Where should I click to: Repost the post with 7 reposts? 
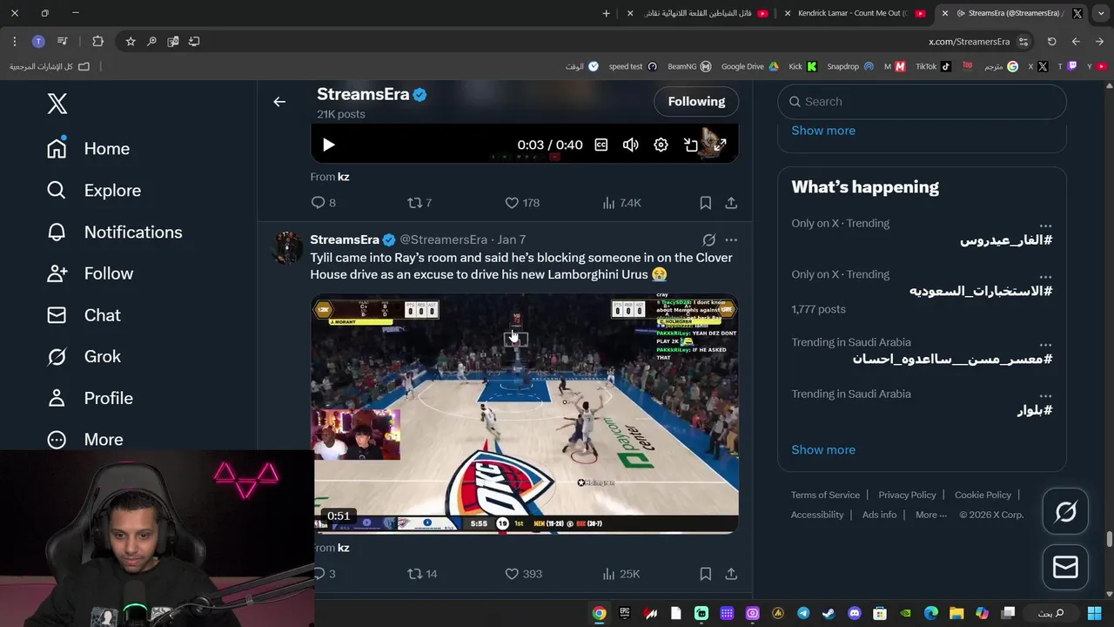419,203
